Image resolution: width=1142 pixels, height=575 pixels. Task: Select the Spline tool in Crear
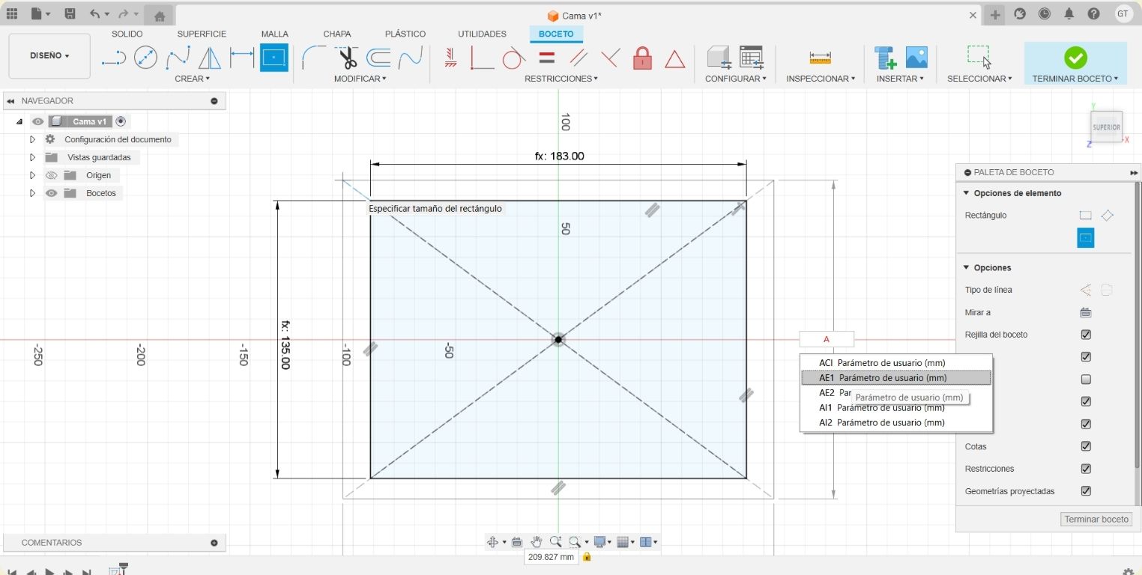178,58
